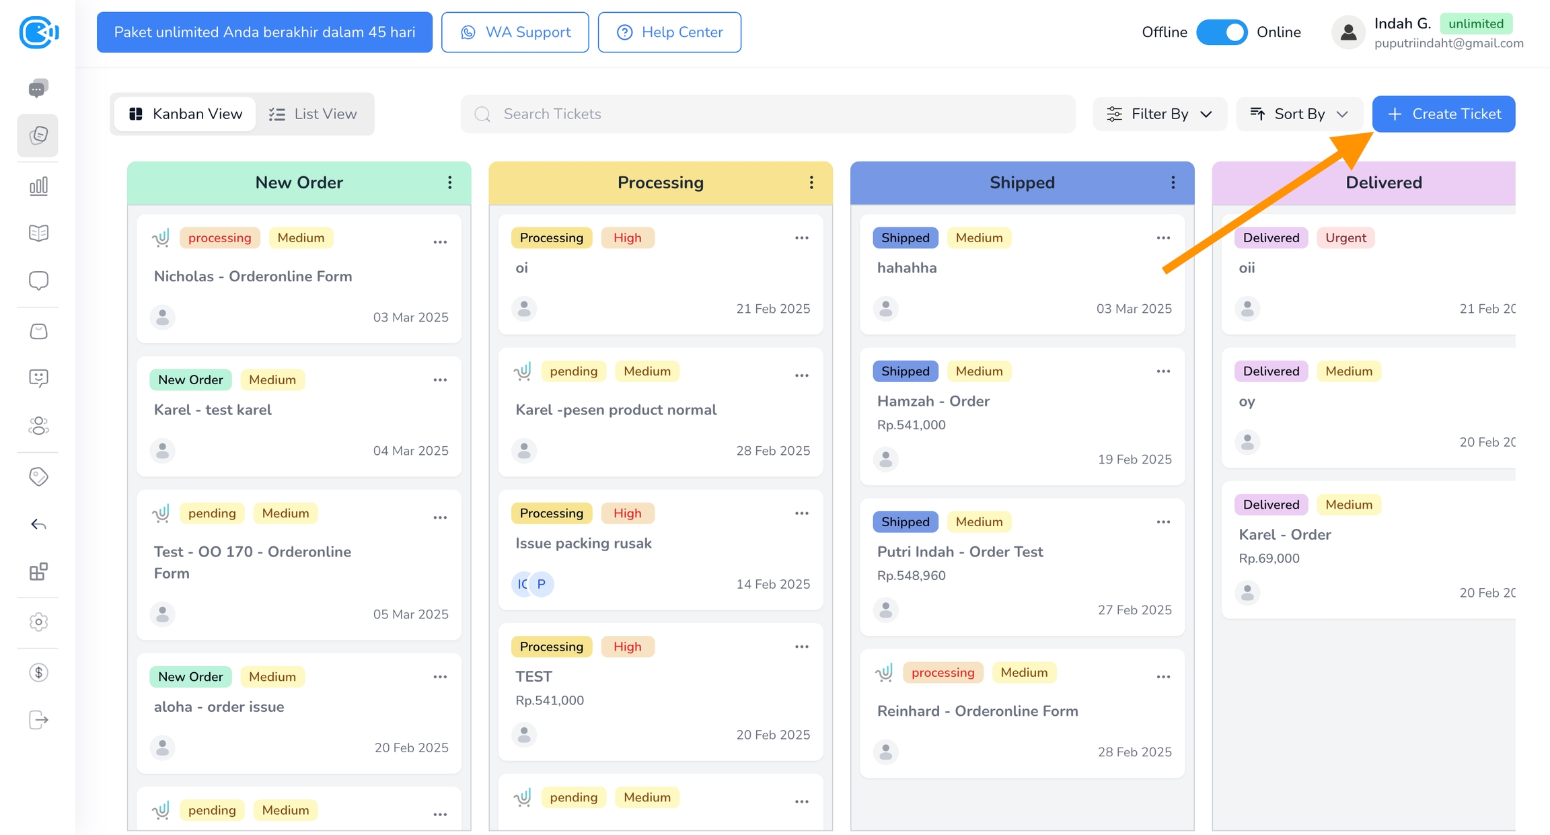Open the integrations grid sidebar icon
This screenshot has height=835, width=1550.
(x=38, y=571)
